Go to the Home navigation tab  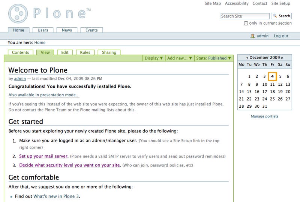coord(18,30)
